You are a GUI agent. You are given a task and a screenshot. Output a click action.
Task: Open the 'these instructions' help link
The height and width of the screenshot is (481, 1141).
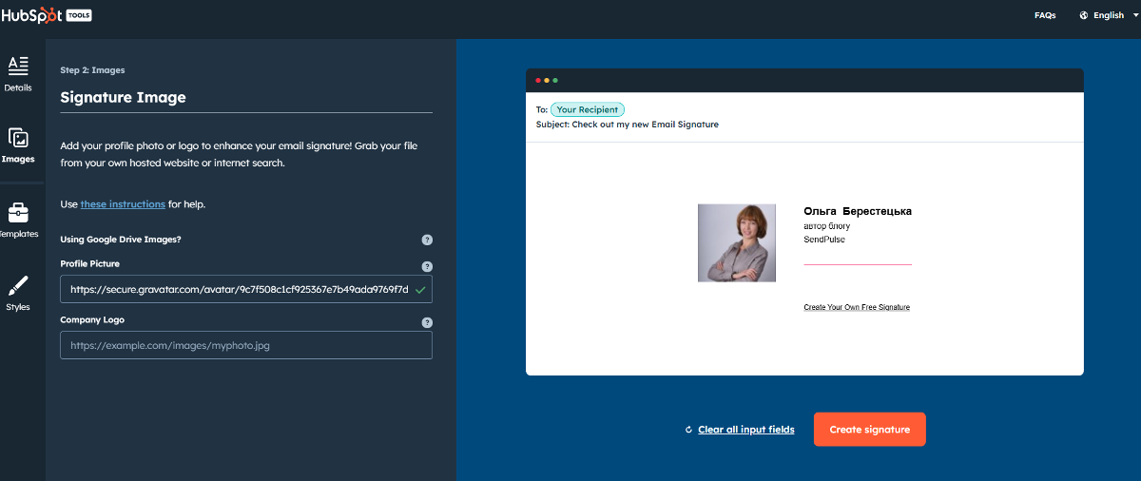coord(123,204)
